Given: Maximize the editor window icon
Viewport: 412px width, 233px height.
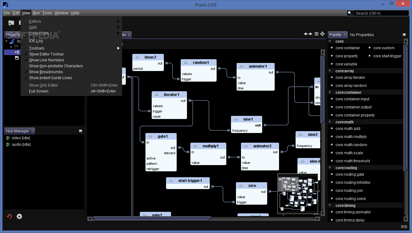Looking at the screenshot, I should 322,34.
